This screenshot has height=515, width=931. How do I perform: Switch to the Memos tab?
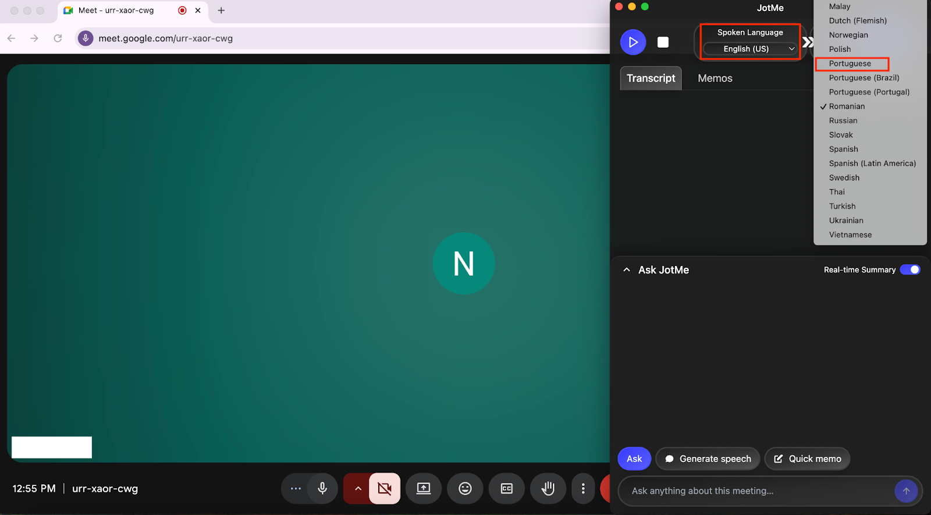715,78
